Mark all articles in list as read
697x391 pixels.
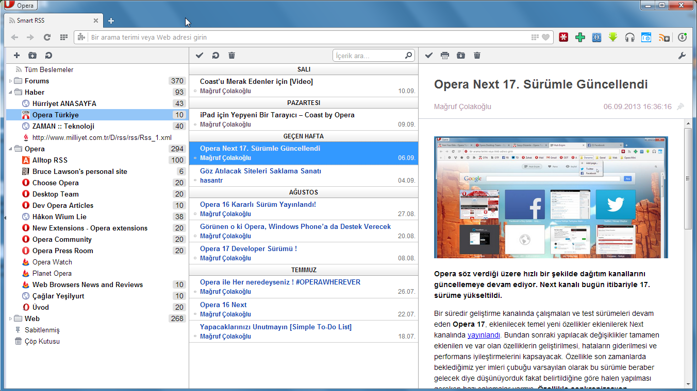pos(200,56)
